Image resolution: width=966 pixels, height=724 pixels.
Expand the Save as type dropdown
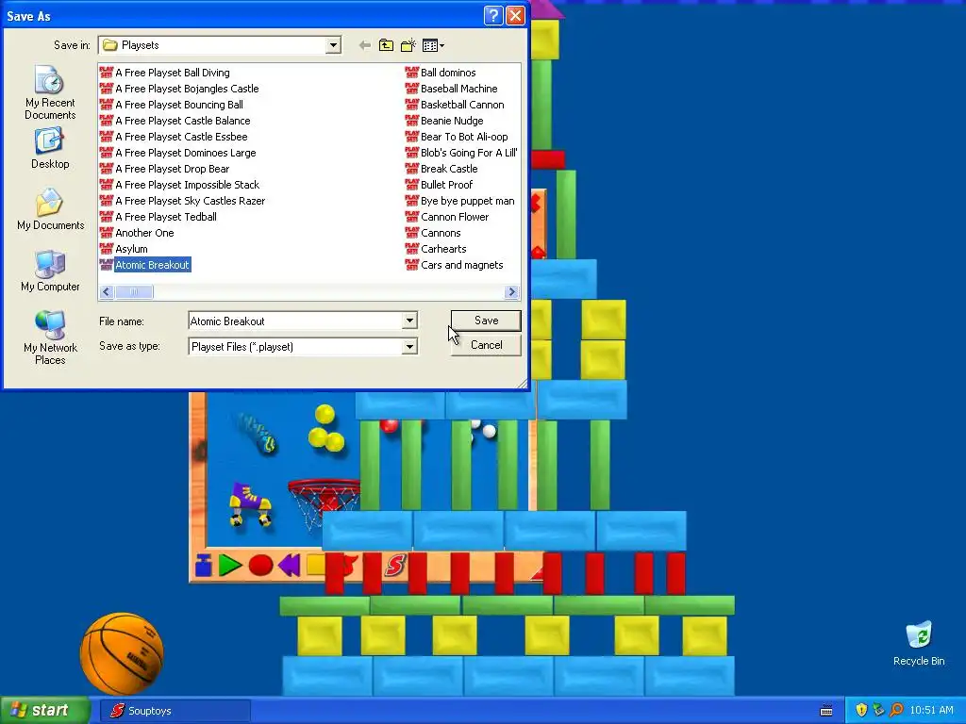[x=409, y=347]
